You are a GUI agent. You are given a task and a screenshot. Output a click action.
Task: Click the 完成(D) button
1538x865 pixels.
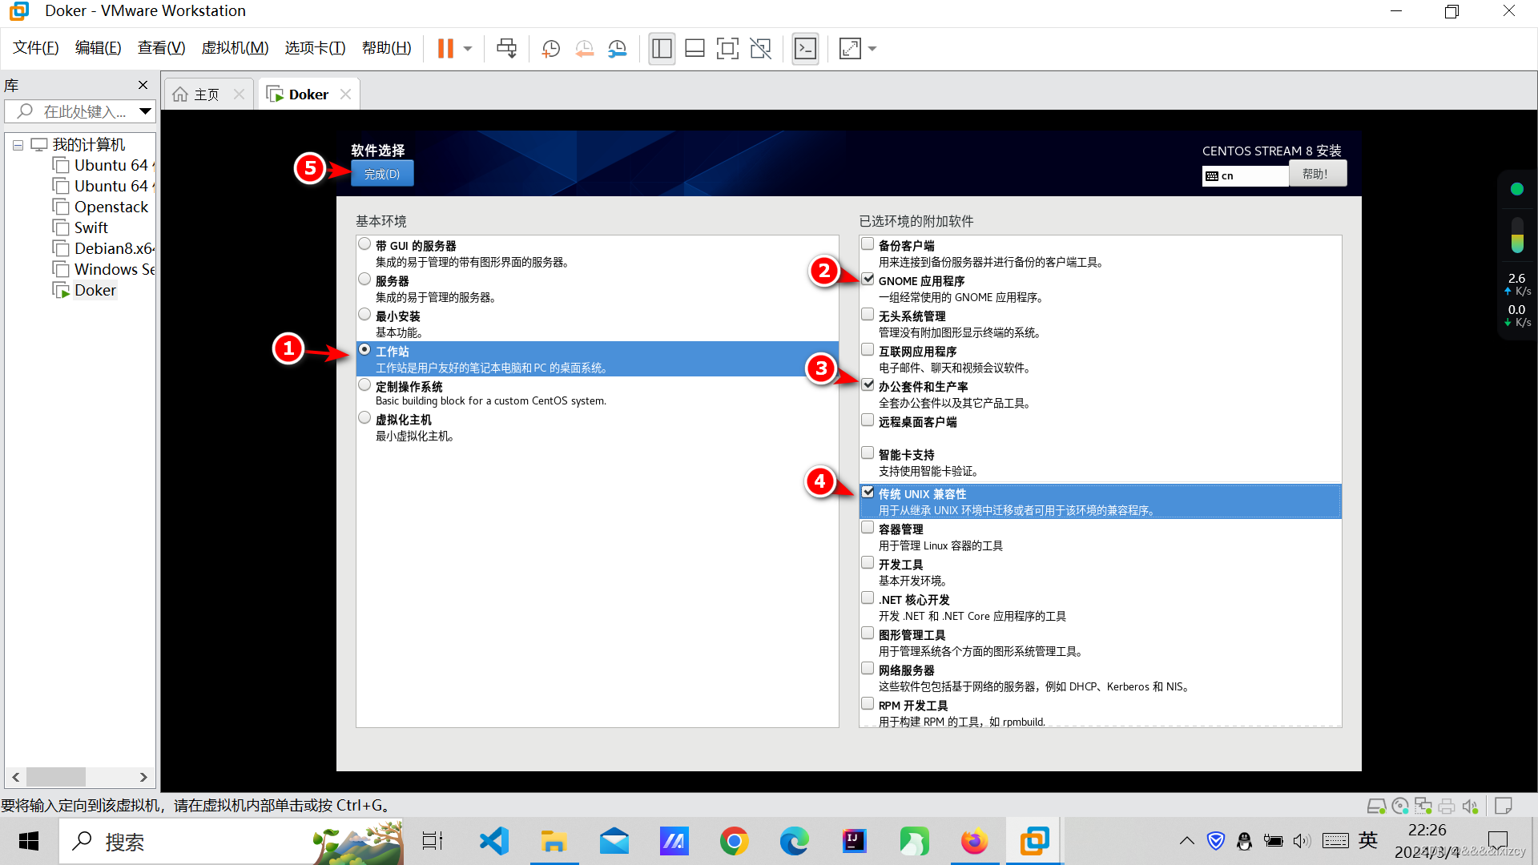(x=382, y=174)
